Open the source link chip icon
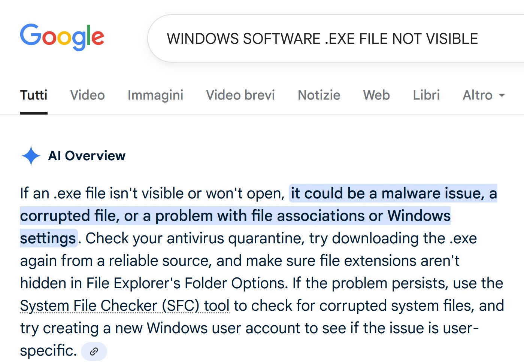 point(94,351)
